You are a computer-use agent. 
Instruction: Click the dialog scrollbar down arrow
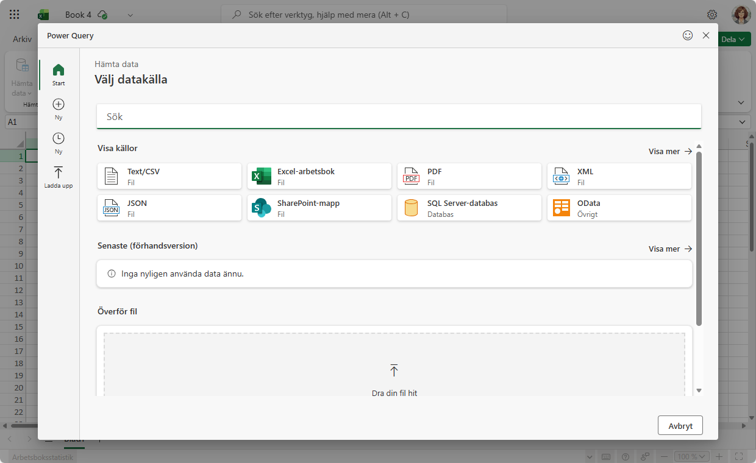(699, 391)
